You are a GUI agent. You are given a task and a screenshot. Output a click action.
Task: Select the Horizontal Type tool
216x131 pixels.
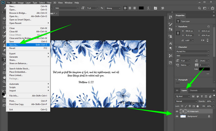(4, 59)
